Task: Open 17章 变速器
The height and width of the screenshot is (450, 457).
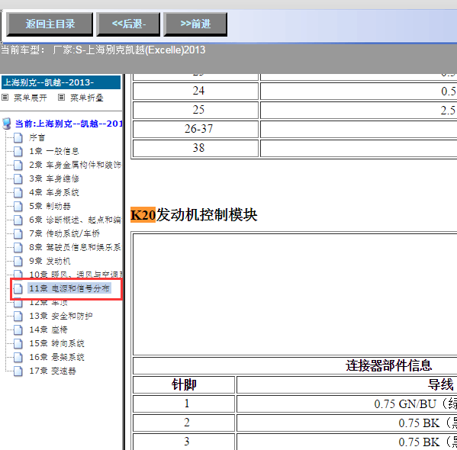Action: (53, 371)
